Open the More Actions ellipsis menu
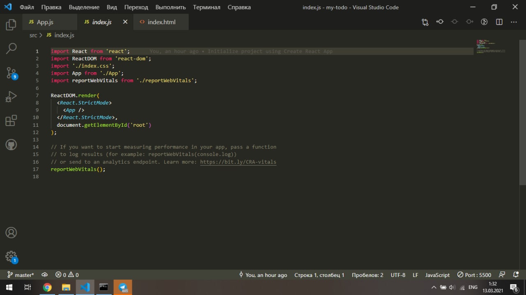The height and width of the screenshot is (295, 526). pyautogui.click(x=514, y=22)
